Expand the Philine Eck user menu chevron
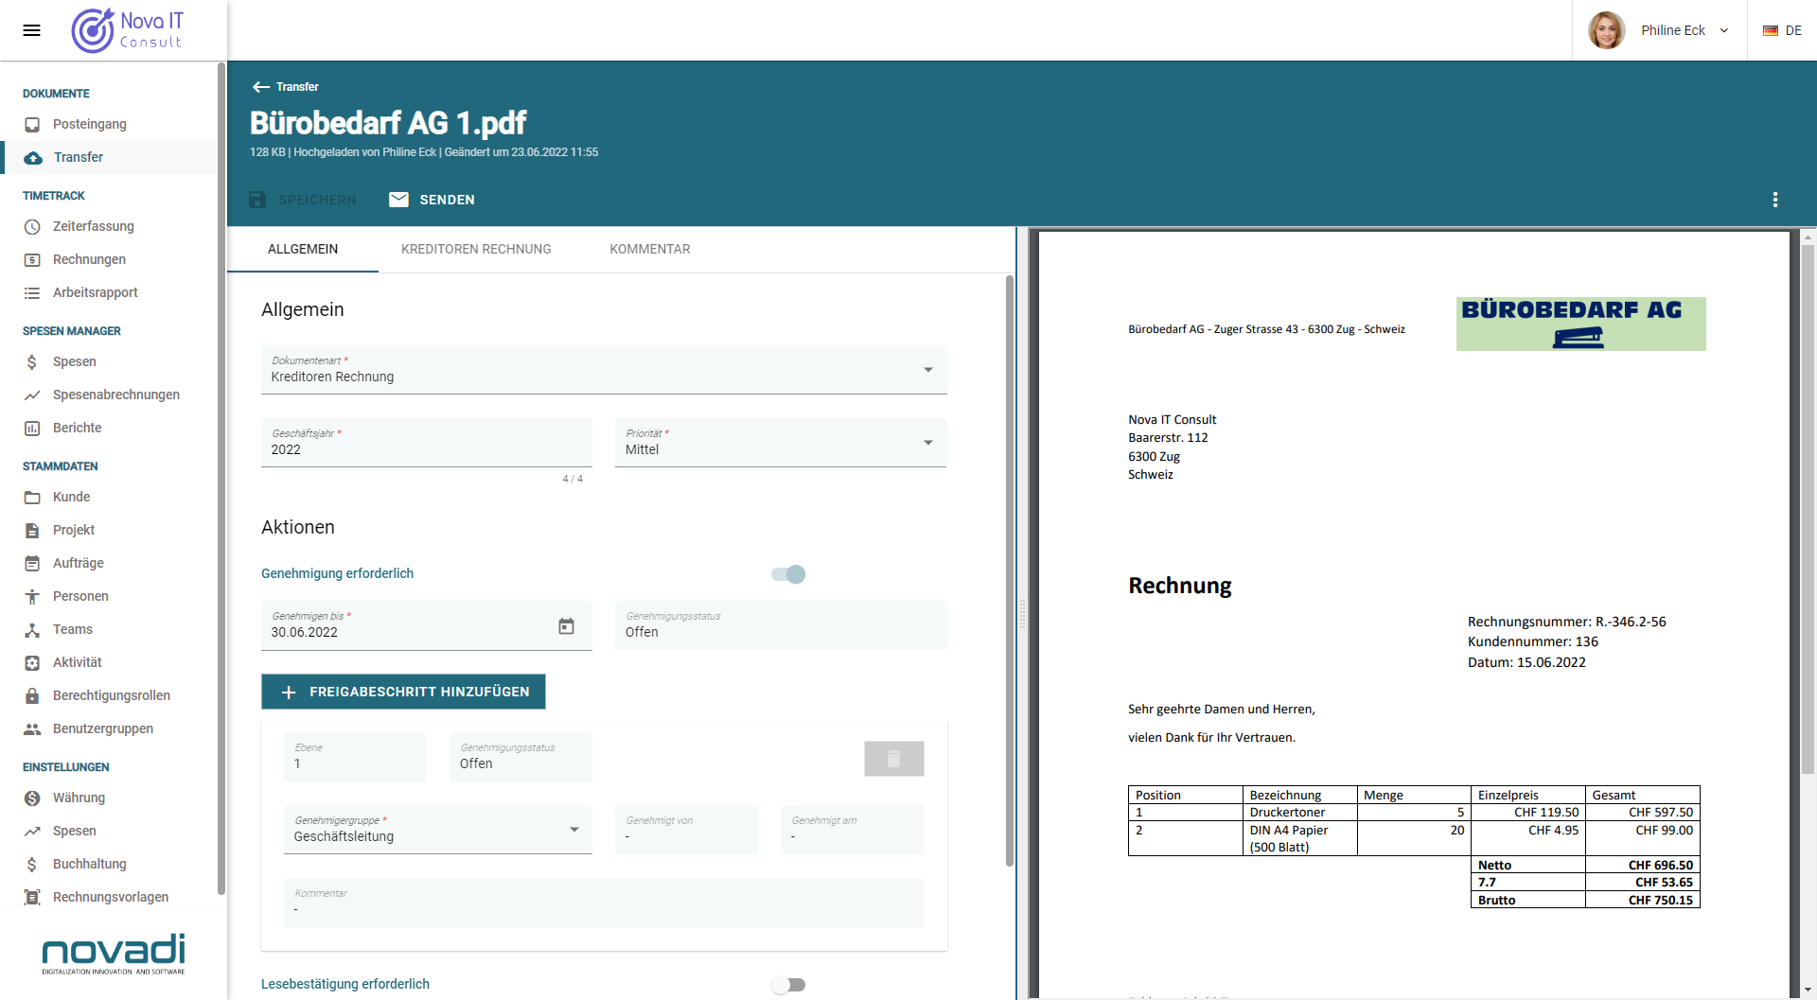The image size is (1817, 1000). pyautogui.click(x=1724, y=30)
